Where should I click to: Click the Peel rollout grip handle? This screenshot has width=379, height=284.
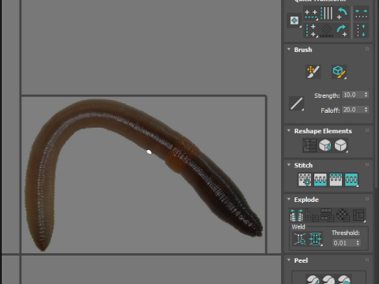(x=367, y=260)
